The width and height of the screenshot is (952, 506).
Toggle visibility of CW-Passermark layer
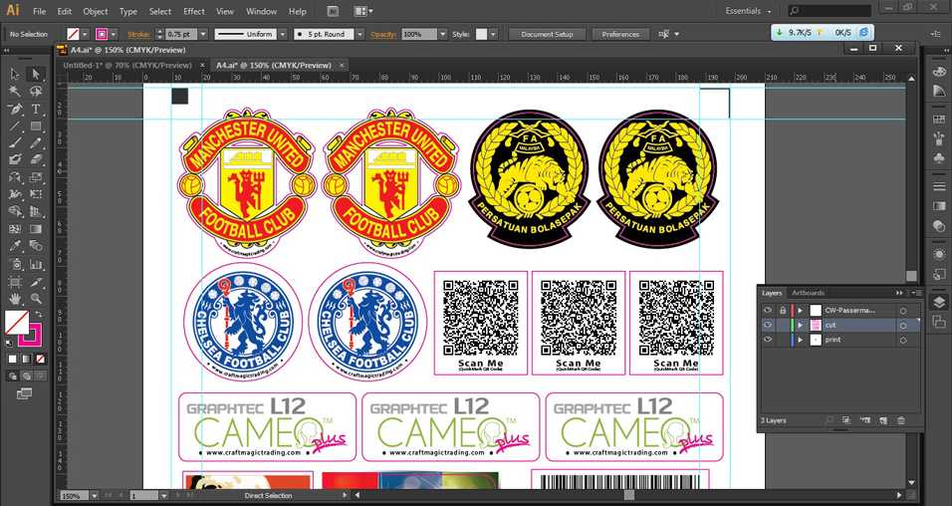[768, 311]
